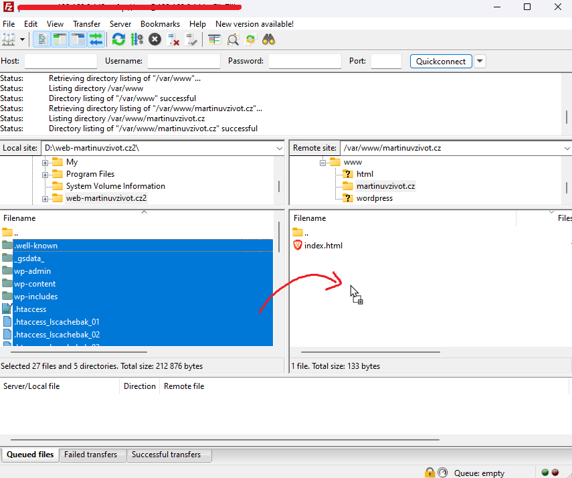
Task: Click the Host input field
Action: (x=60, y=61)
